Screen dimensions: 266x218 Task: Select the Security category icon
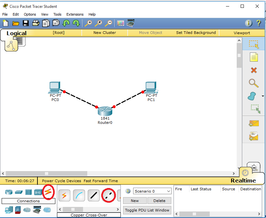tap(18, 210)
